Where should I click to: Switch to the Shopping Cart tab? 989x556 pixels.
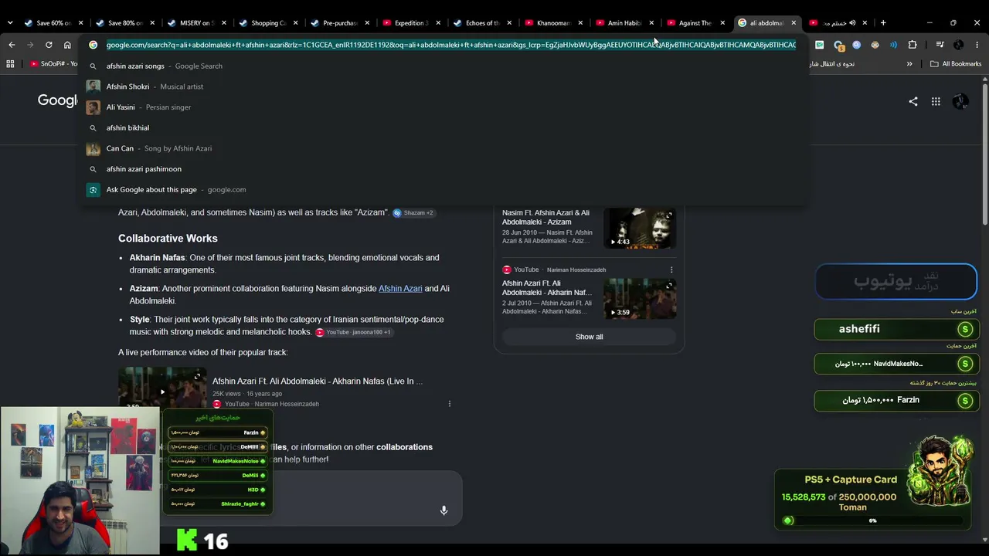(269, 23)
